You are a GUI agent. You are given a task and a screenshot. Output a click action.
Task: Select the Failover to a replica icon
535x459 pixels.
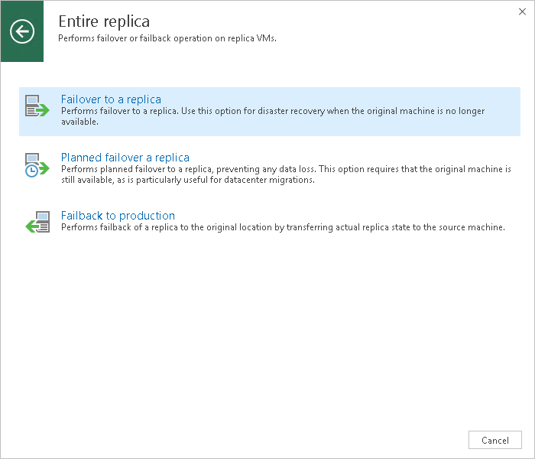[37, 106]
